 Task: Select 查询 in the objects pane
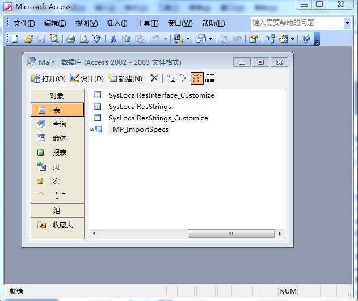pyautogui.click(x=57, y=124)
